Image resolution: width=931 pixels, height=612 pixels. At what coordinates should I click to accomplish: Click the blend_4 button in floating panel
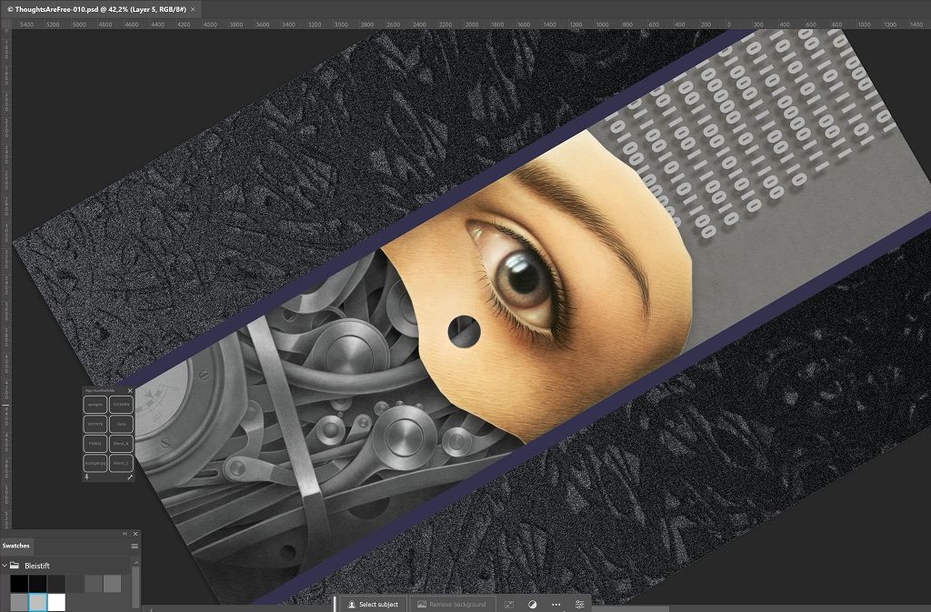pos(121,444)
